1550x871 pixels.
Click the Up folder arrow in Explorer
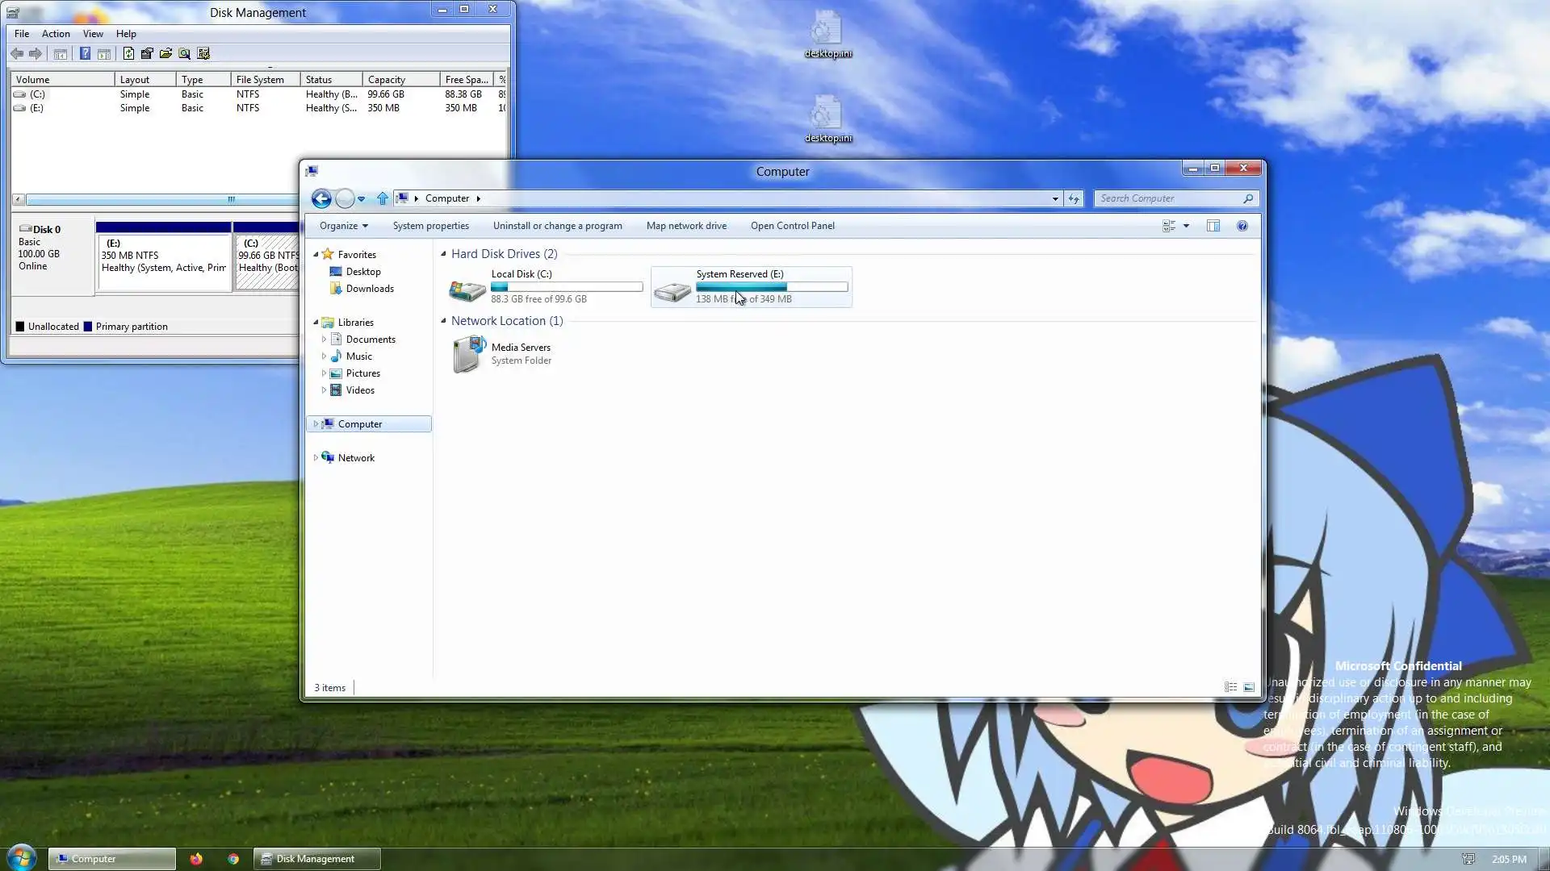point(383,198)
